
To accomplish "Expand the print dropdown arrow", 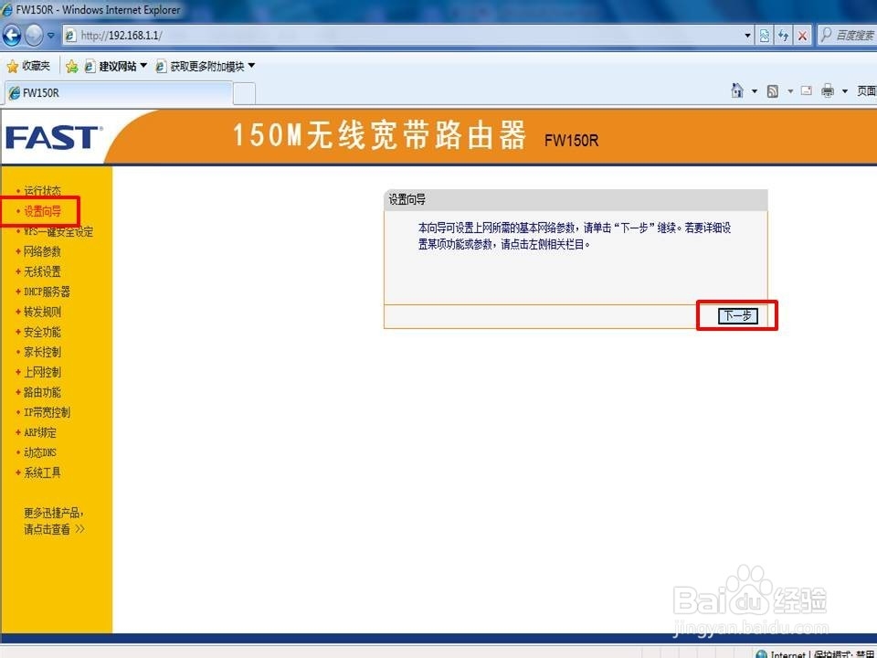I will coord(844,91).
